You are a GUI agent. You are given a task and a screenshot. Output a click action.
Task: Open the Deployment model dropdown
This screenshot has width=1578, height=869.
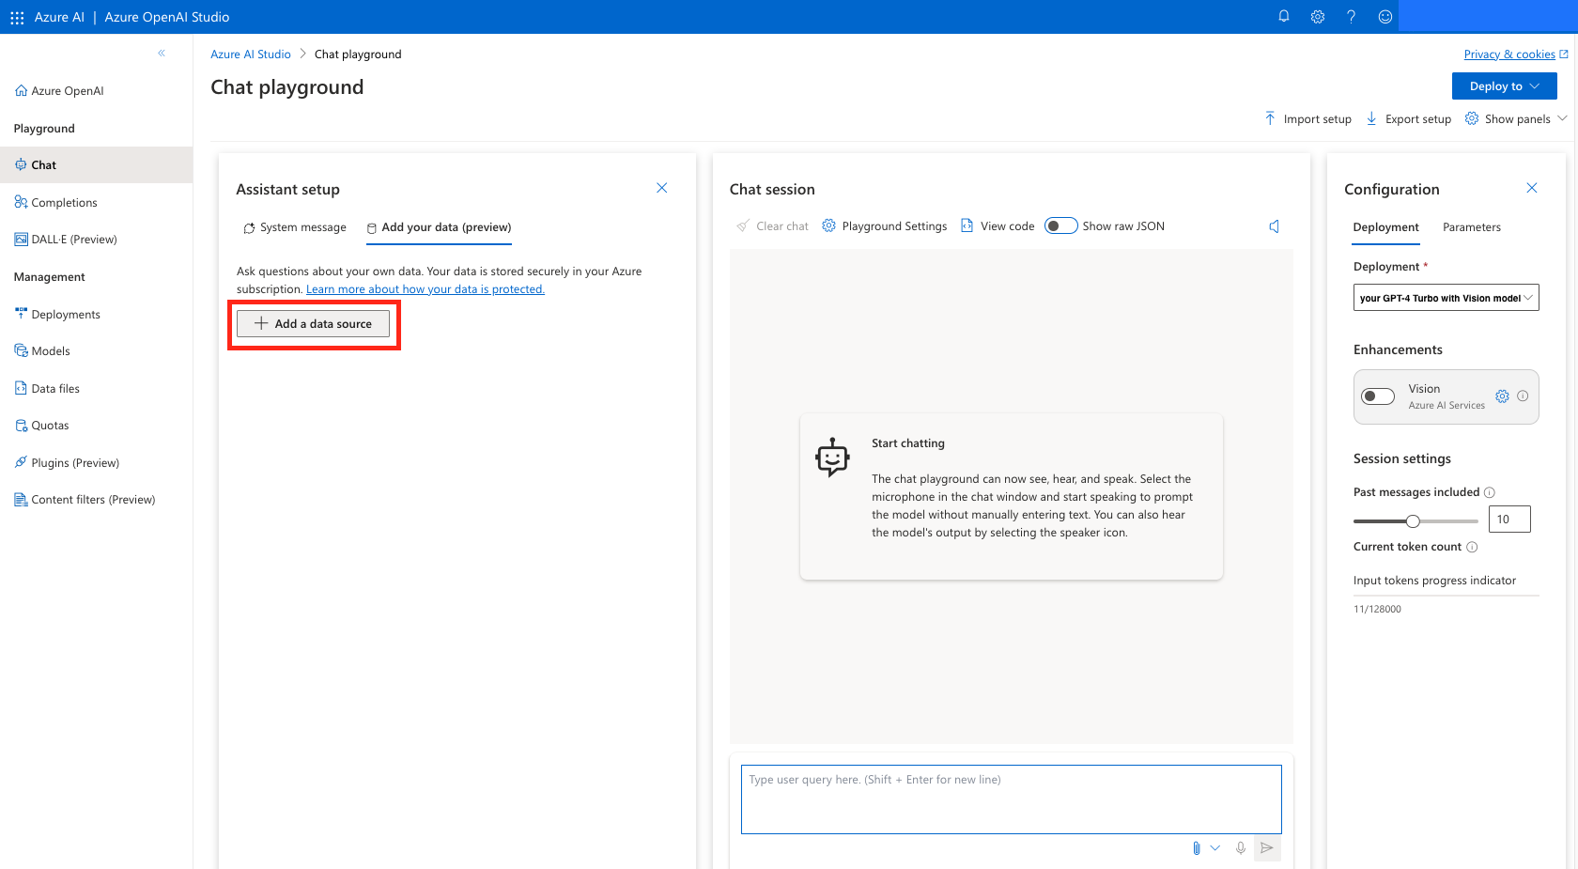(1446, 298)
